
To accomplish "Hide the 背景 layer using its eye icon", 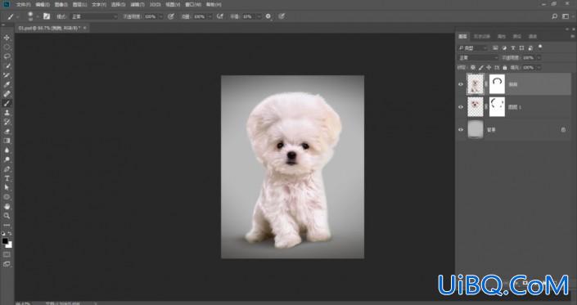I will 461,130.
